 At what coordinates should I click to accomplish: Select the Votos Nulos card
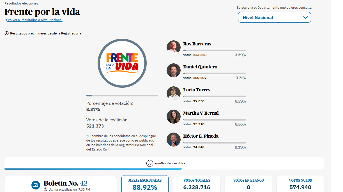[x=300, y=184]
